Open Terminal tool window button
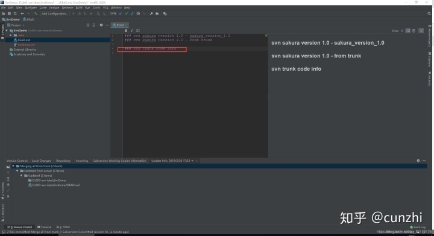This screenshot has height=236, width=434. (45, 227)
